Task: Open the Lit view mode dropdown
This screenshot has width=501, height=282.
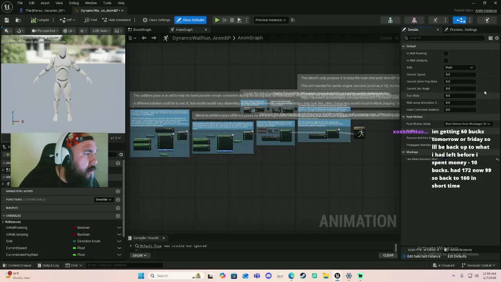Action: [68, 31]
